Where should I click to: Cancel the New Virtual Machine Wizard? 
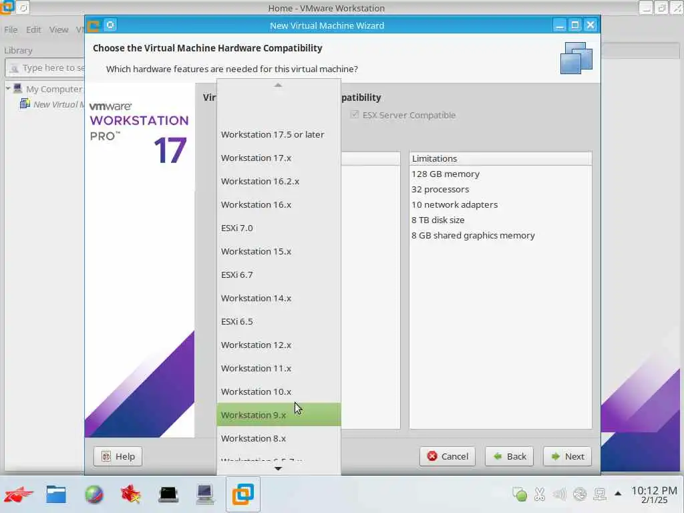(448, 456)
